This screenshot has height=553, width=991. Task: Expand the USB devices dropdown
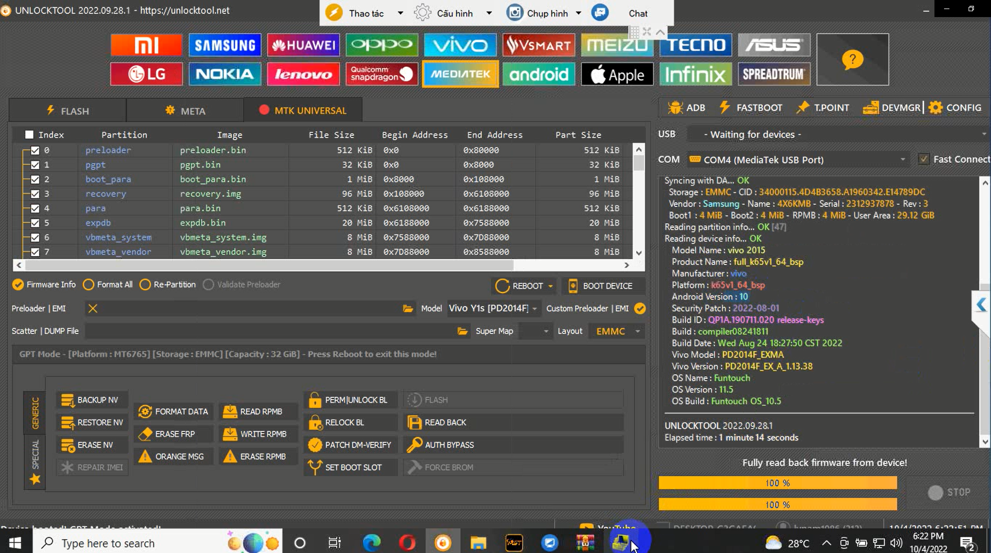(984, 134)
